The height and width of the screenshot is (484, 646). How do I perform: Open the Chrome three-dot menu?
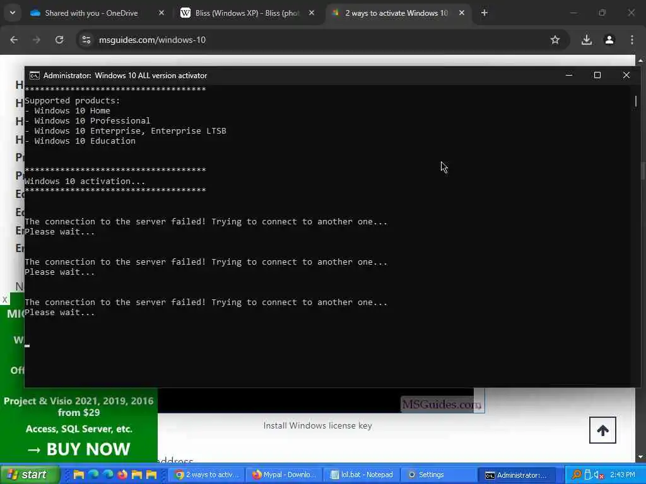point(632,40)
